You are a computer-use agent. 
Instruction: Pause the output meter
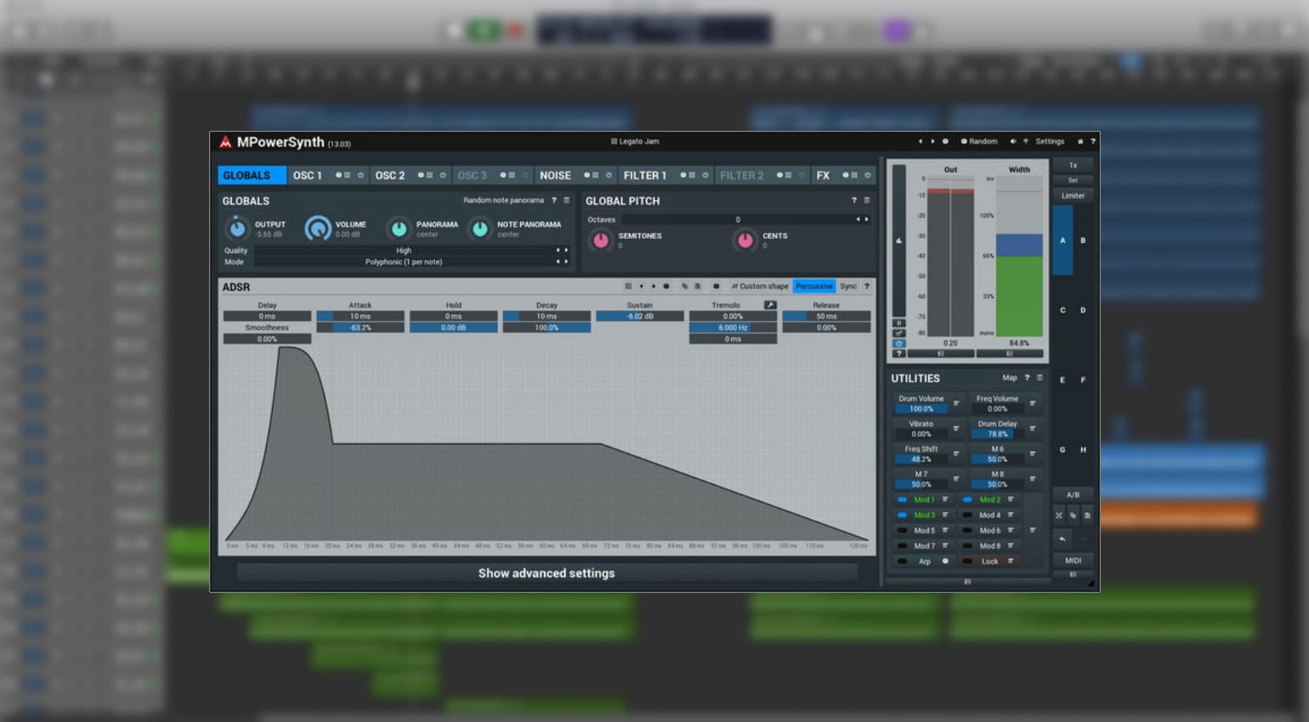tap(898, 323)
